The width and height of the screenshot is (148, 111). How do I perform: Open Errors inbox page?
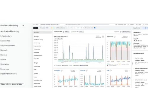tap(37, 66)
